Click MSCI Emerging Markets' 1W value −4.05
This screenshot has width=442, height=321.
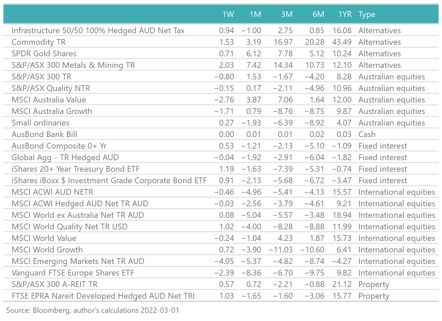[224, 261]
